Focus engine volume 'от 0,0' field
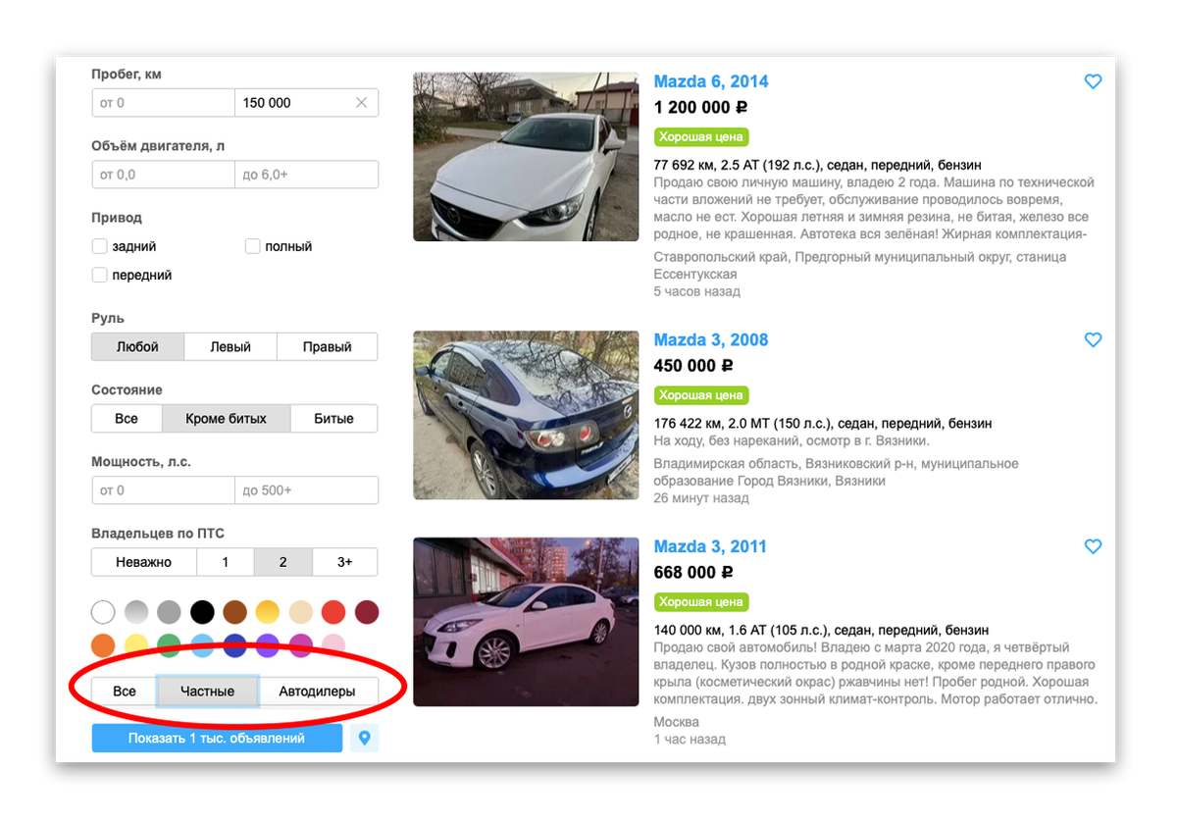 point(163,175)
